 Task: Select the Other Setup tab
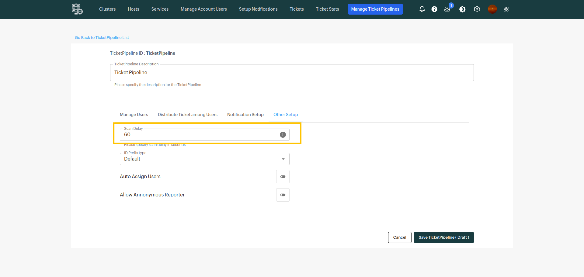(x=286, y=115)
